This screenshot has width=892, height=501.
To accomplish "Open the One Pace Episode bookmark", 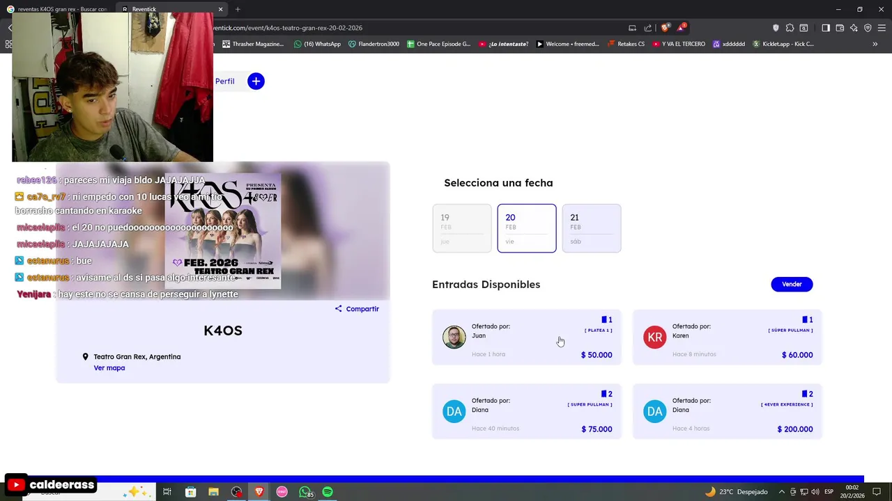I will pyautogui.click(x=438, y=44).
